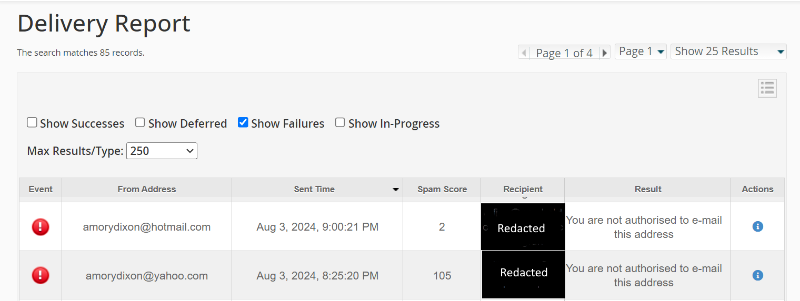Click the Event column header

pos(41,189)
